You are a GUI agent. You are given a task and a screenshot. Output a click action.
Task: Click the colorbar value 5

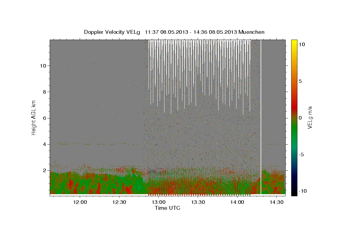point(300,81)
